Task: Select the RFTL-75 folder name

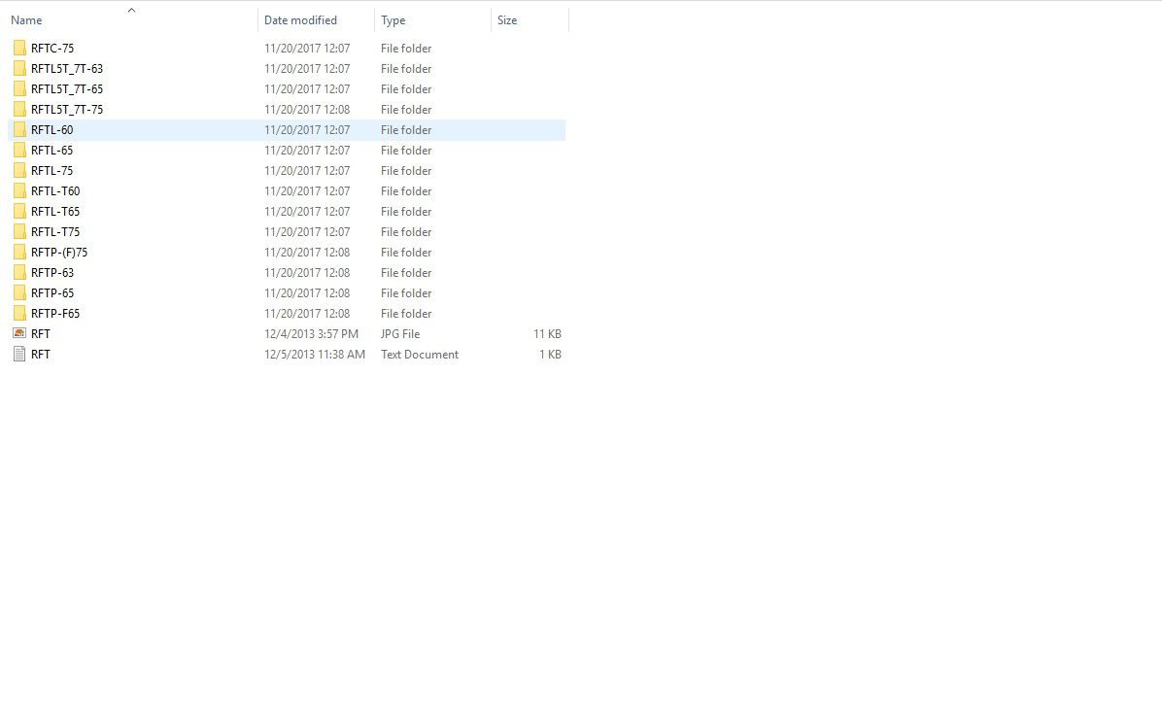Action: (51, 171)
